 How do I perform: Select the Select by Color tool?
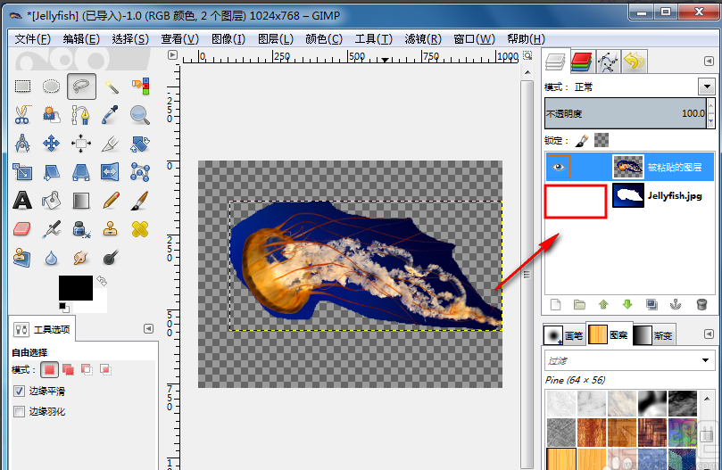140,87
